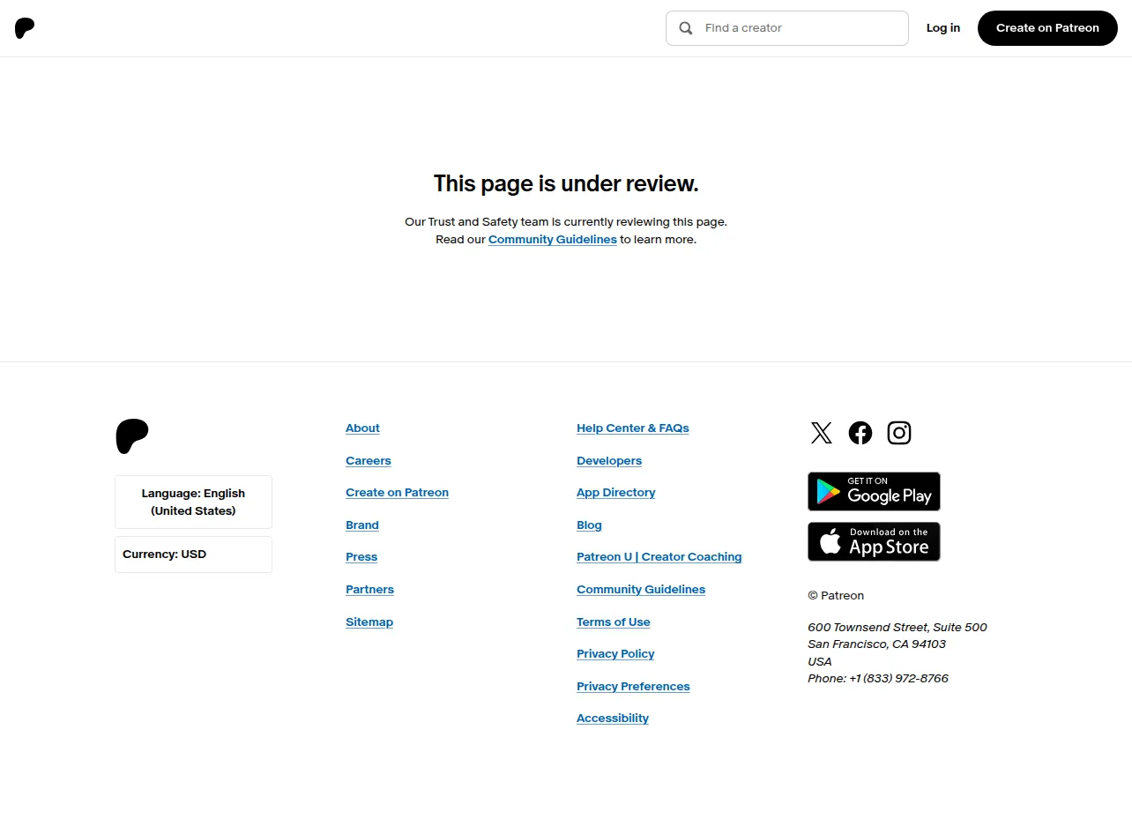
Task: Focus the Find a creator search field
Action: pyautogui.click(x=787, y=28)
